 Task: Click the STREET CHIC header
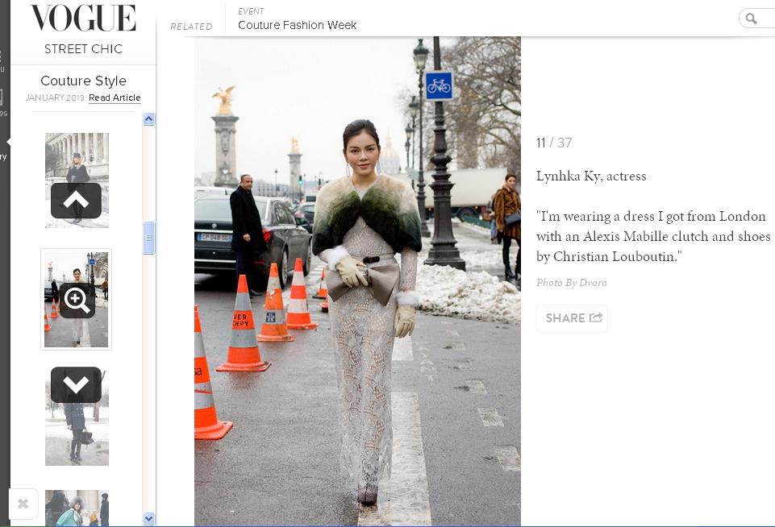pos(83,49)
